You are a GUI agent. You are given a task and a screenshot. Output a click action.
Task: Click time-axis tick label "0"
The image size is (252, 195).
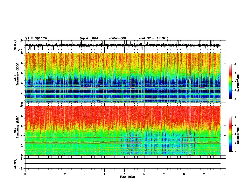[x=25, y=174]
